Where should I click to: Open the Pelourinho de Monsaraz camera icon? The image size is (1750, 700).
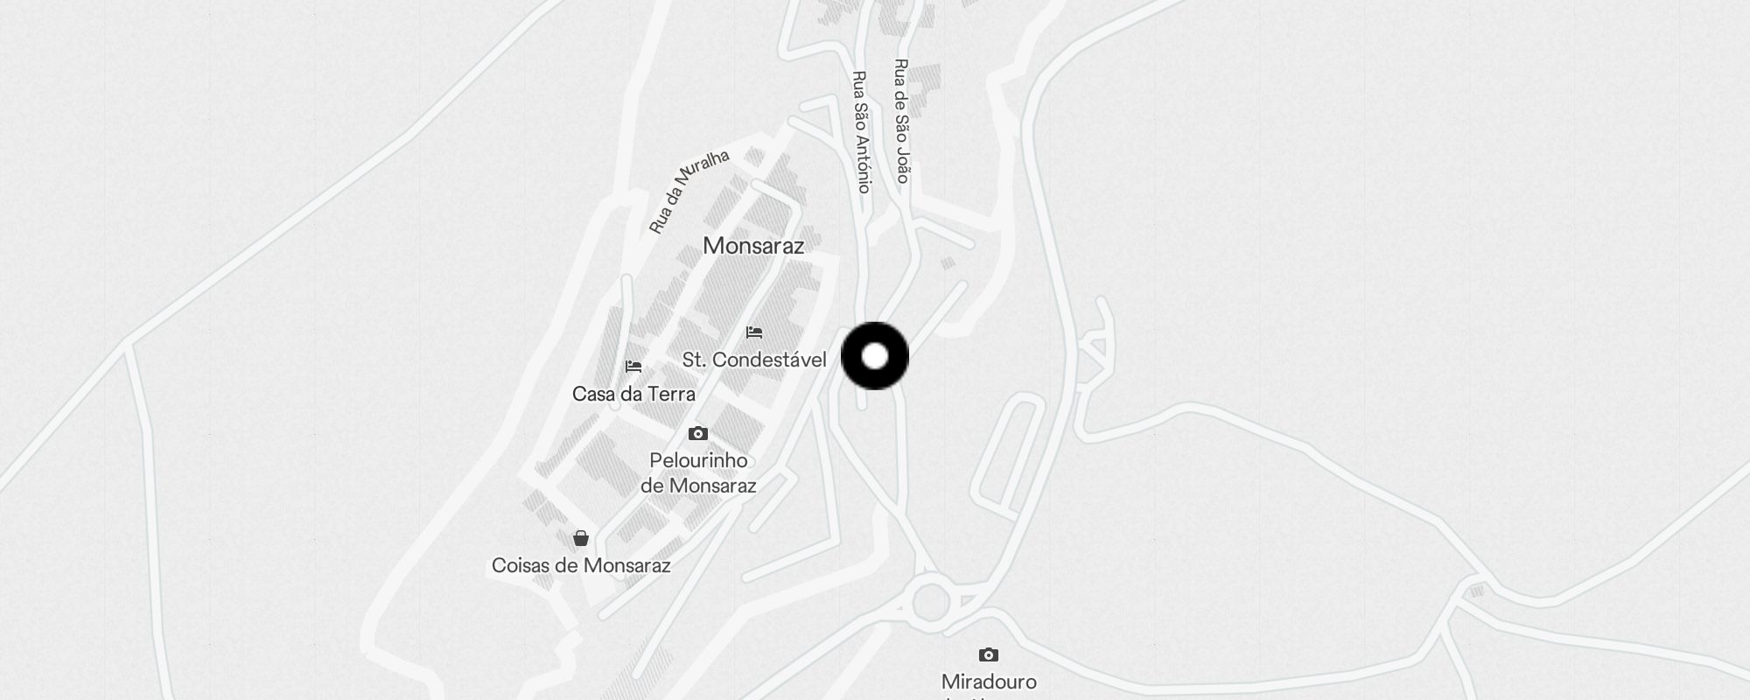697,433
